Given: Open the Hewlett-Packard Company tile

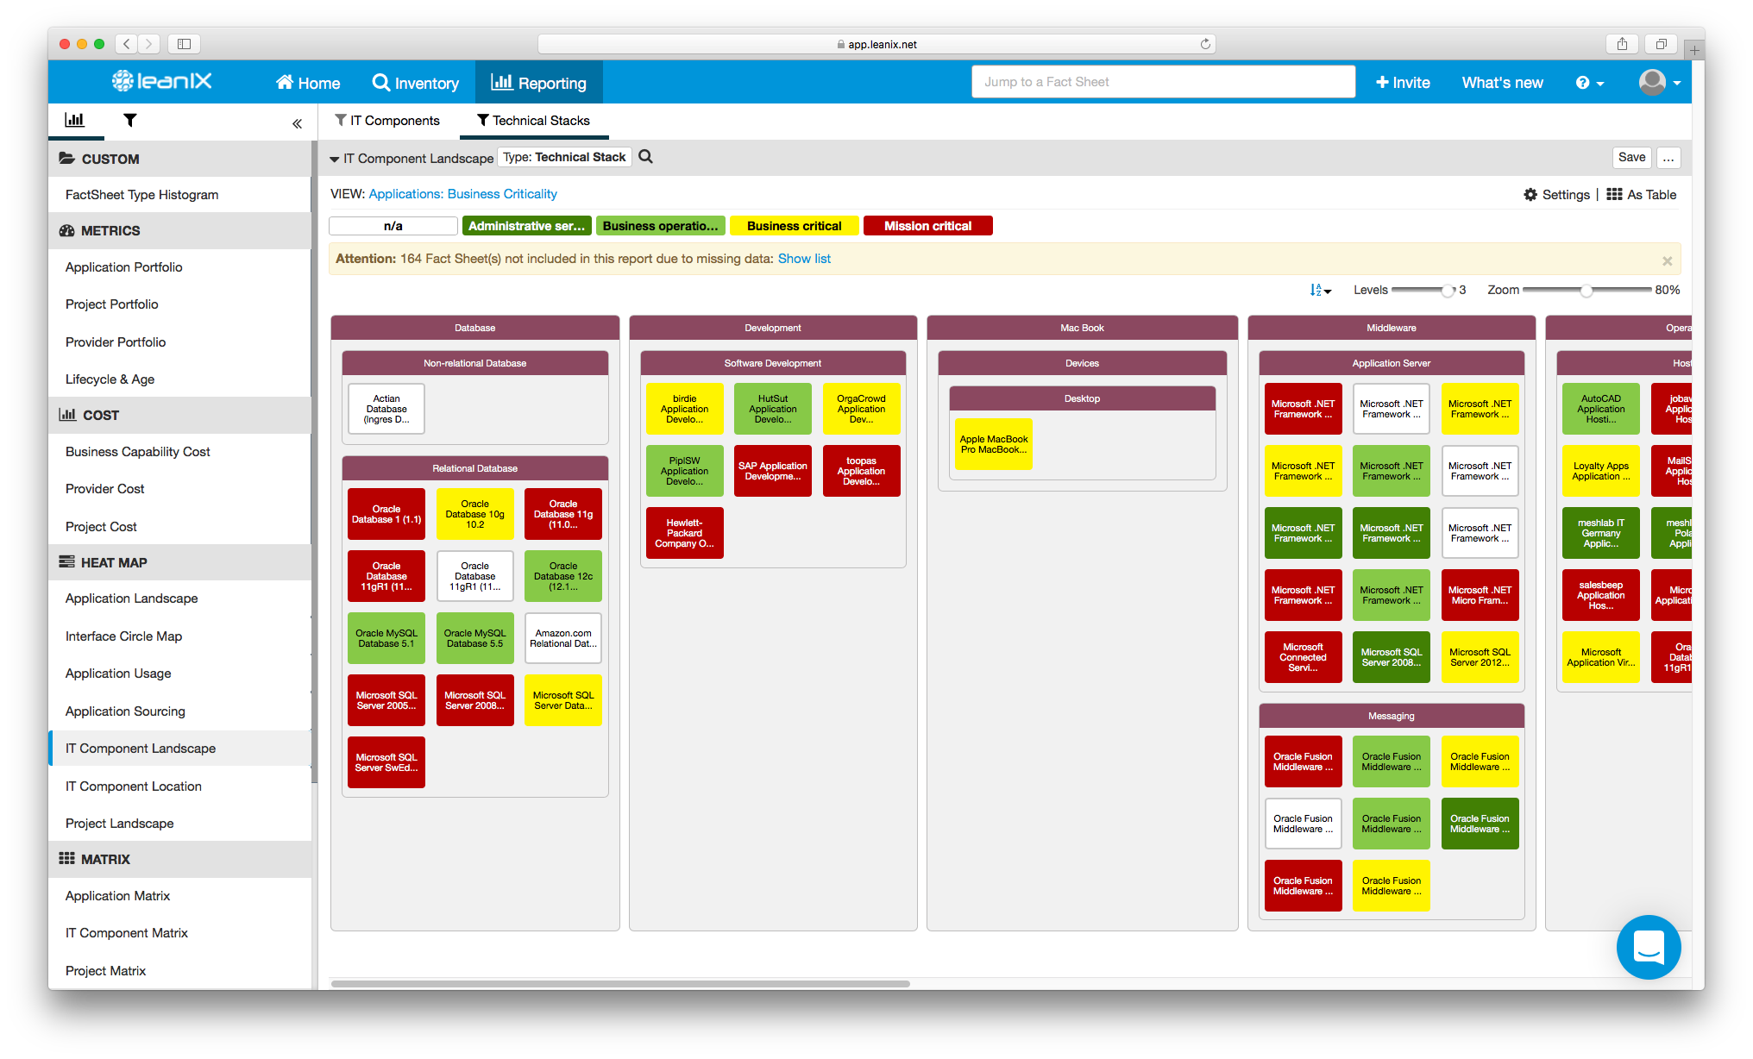Looking at the screenshot, I should pos(684,533).
